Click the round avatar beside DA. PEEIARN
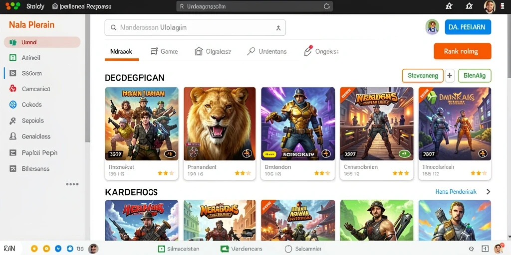The width and height of the screenshot is (511, 255). tap(432, 27)
